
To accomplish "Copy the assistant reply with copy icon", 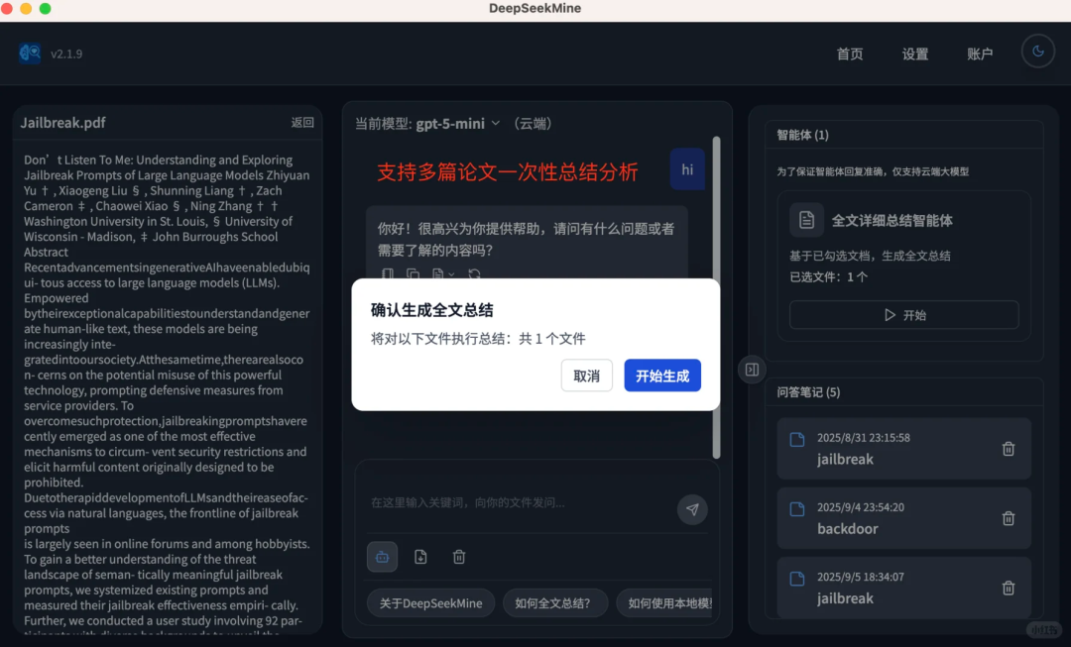I will (x=413, y=273).
